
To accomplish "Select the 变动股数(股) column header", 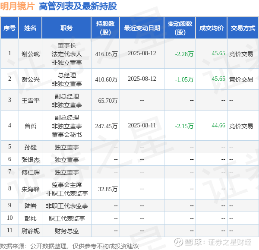I will 180,28.
